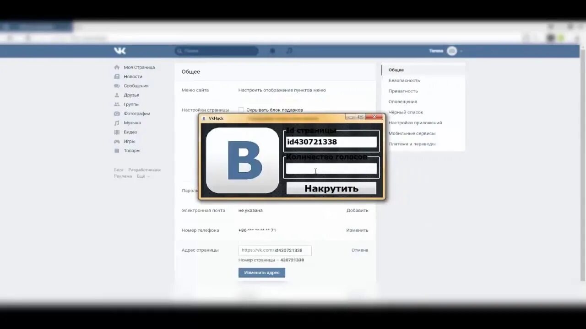Open Моя Страница home icon

click(x=117, y=67)
